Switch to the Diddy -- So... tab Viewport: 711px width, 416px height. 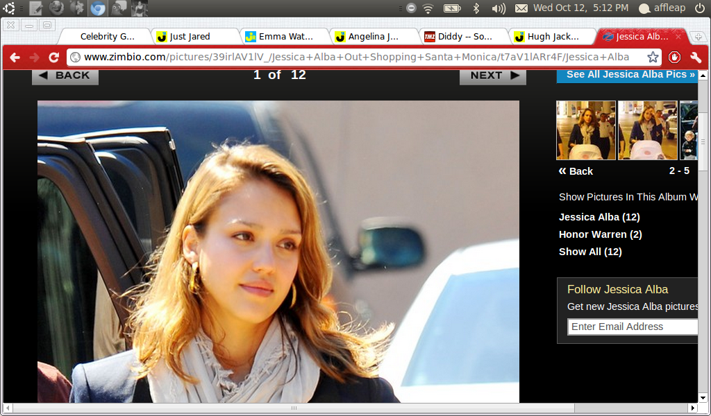(x=465, y=37)
